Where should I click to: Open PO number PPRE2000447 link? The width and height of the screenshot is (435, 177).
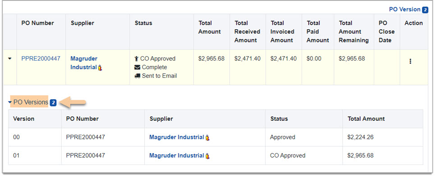tap(41, 59)
